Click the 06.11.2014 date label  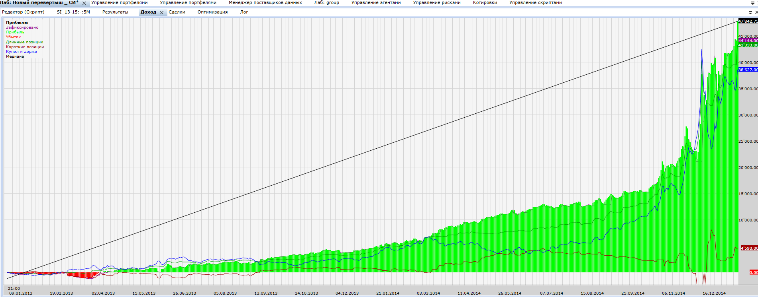[674, 293]
